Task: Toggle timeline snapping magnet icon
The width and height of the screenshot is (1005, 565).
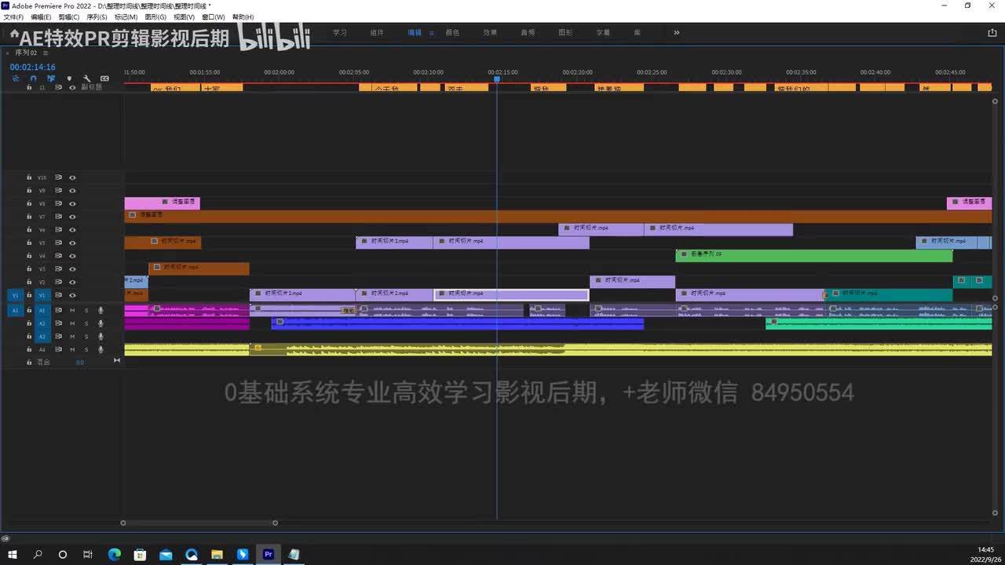Action: (33, 78)
